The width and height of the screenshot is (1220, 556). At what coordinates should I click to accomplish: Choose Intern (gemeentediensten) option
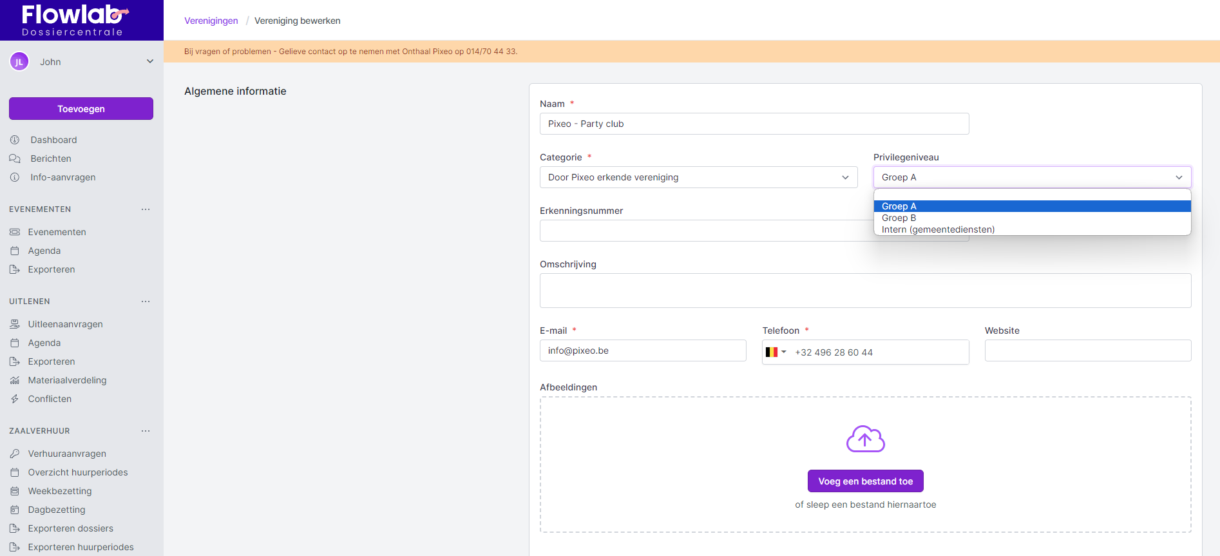(x=938, y=229)
